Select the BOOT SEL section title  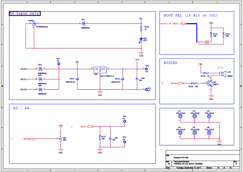191,15
